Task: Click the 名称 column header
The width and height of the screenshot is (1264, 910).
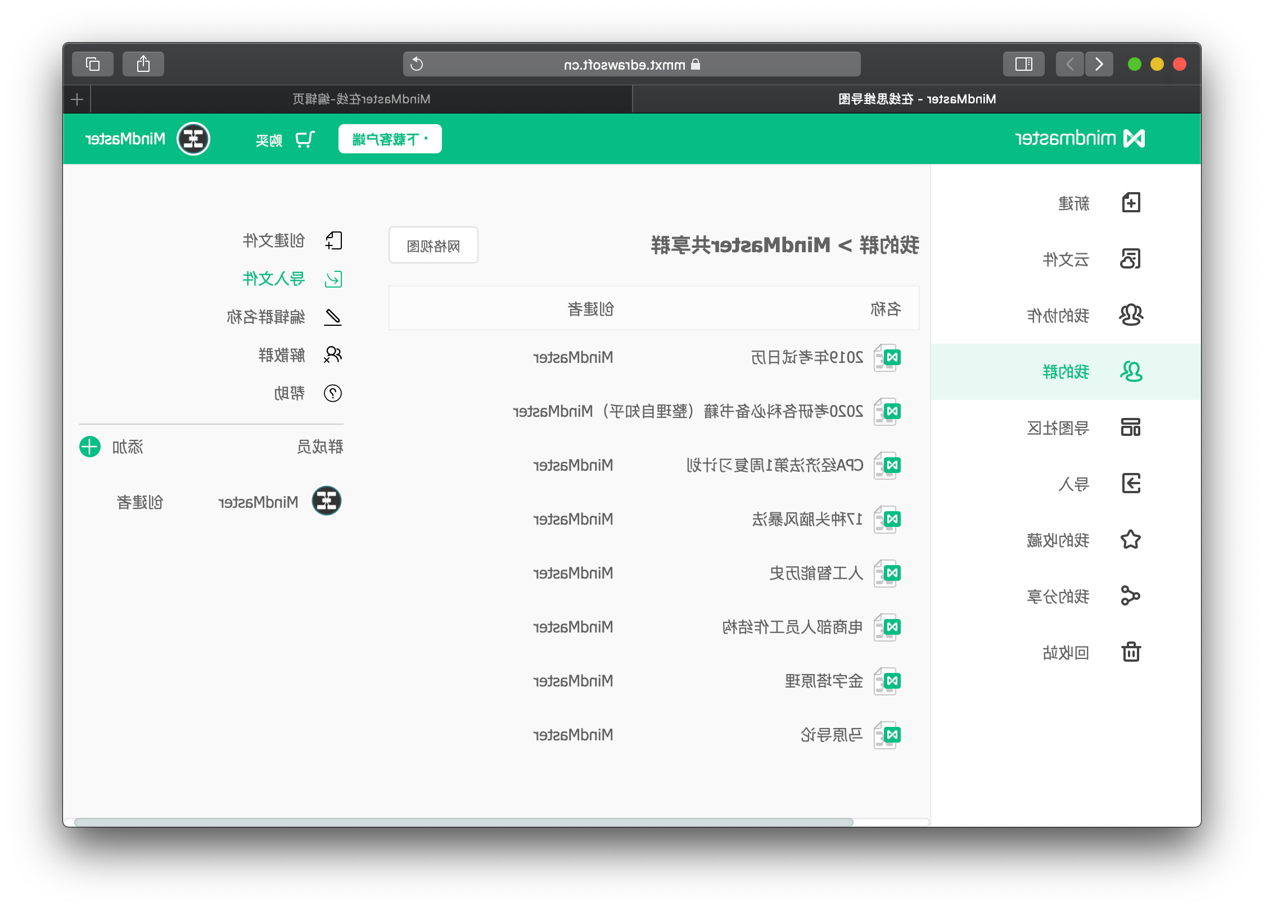Action: (x=886, y=308)
